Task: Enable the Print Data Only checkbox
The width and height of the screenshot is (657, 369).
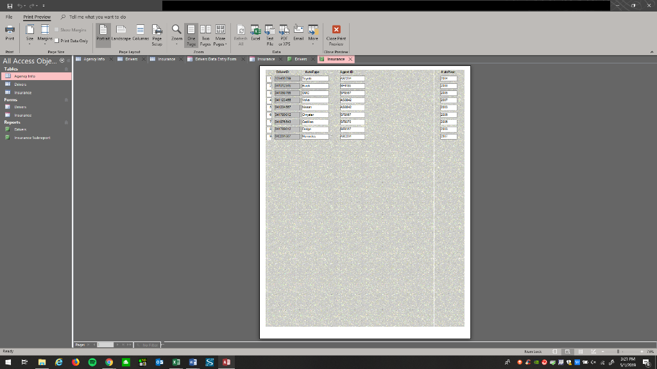Action: point(57,40)
